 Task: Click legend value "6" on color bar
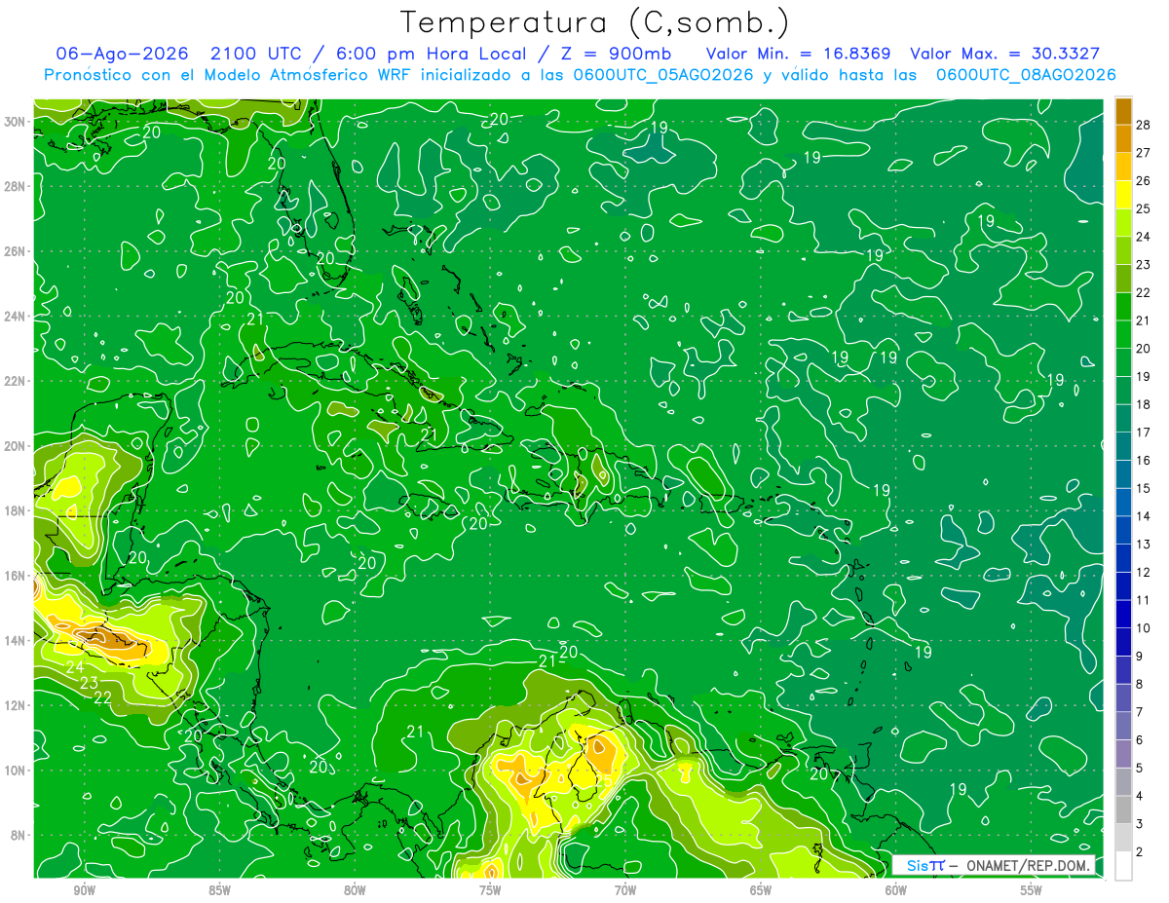coord(1141,740)
